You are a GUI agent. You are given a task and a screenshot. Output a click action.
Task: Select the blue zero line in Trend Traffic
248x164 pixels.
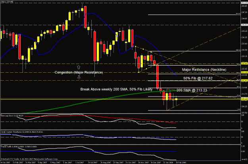pos(88,152)
